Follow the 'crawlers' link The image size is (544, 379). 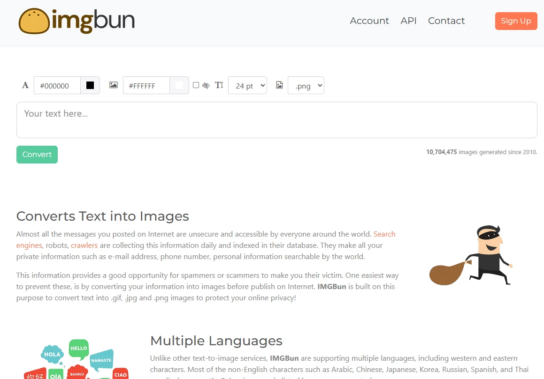tap(84, 245)
